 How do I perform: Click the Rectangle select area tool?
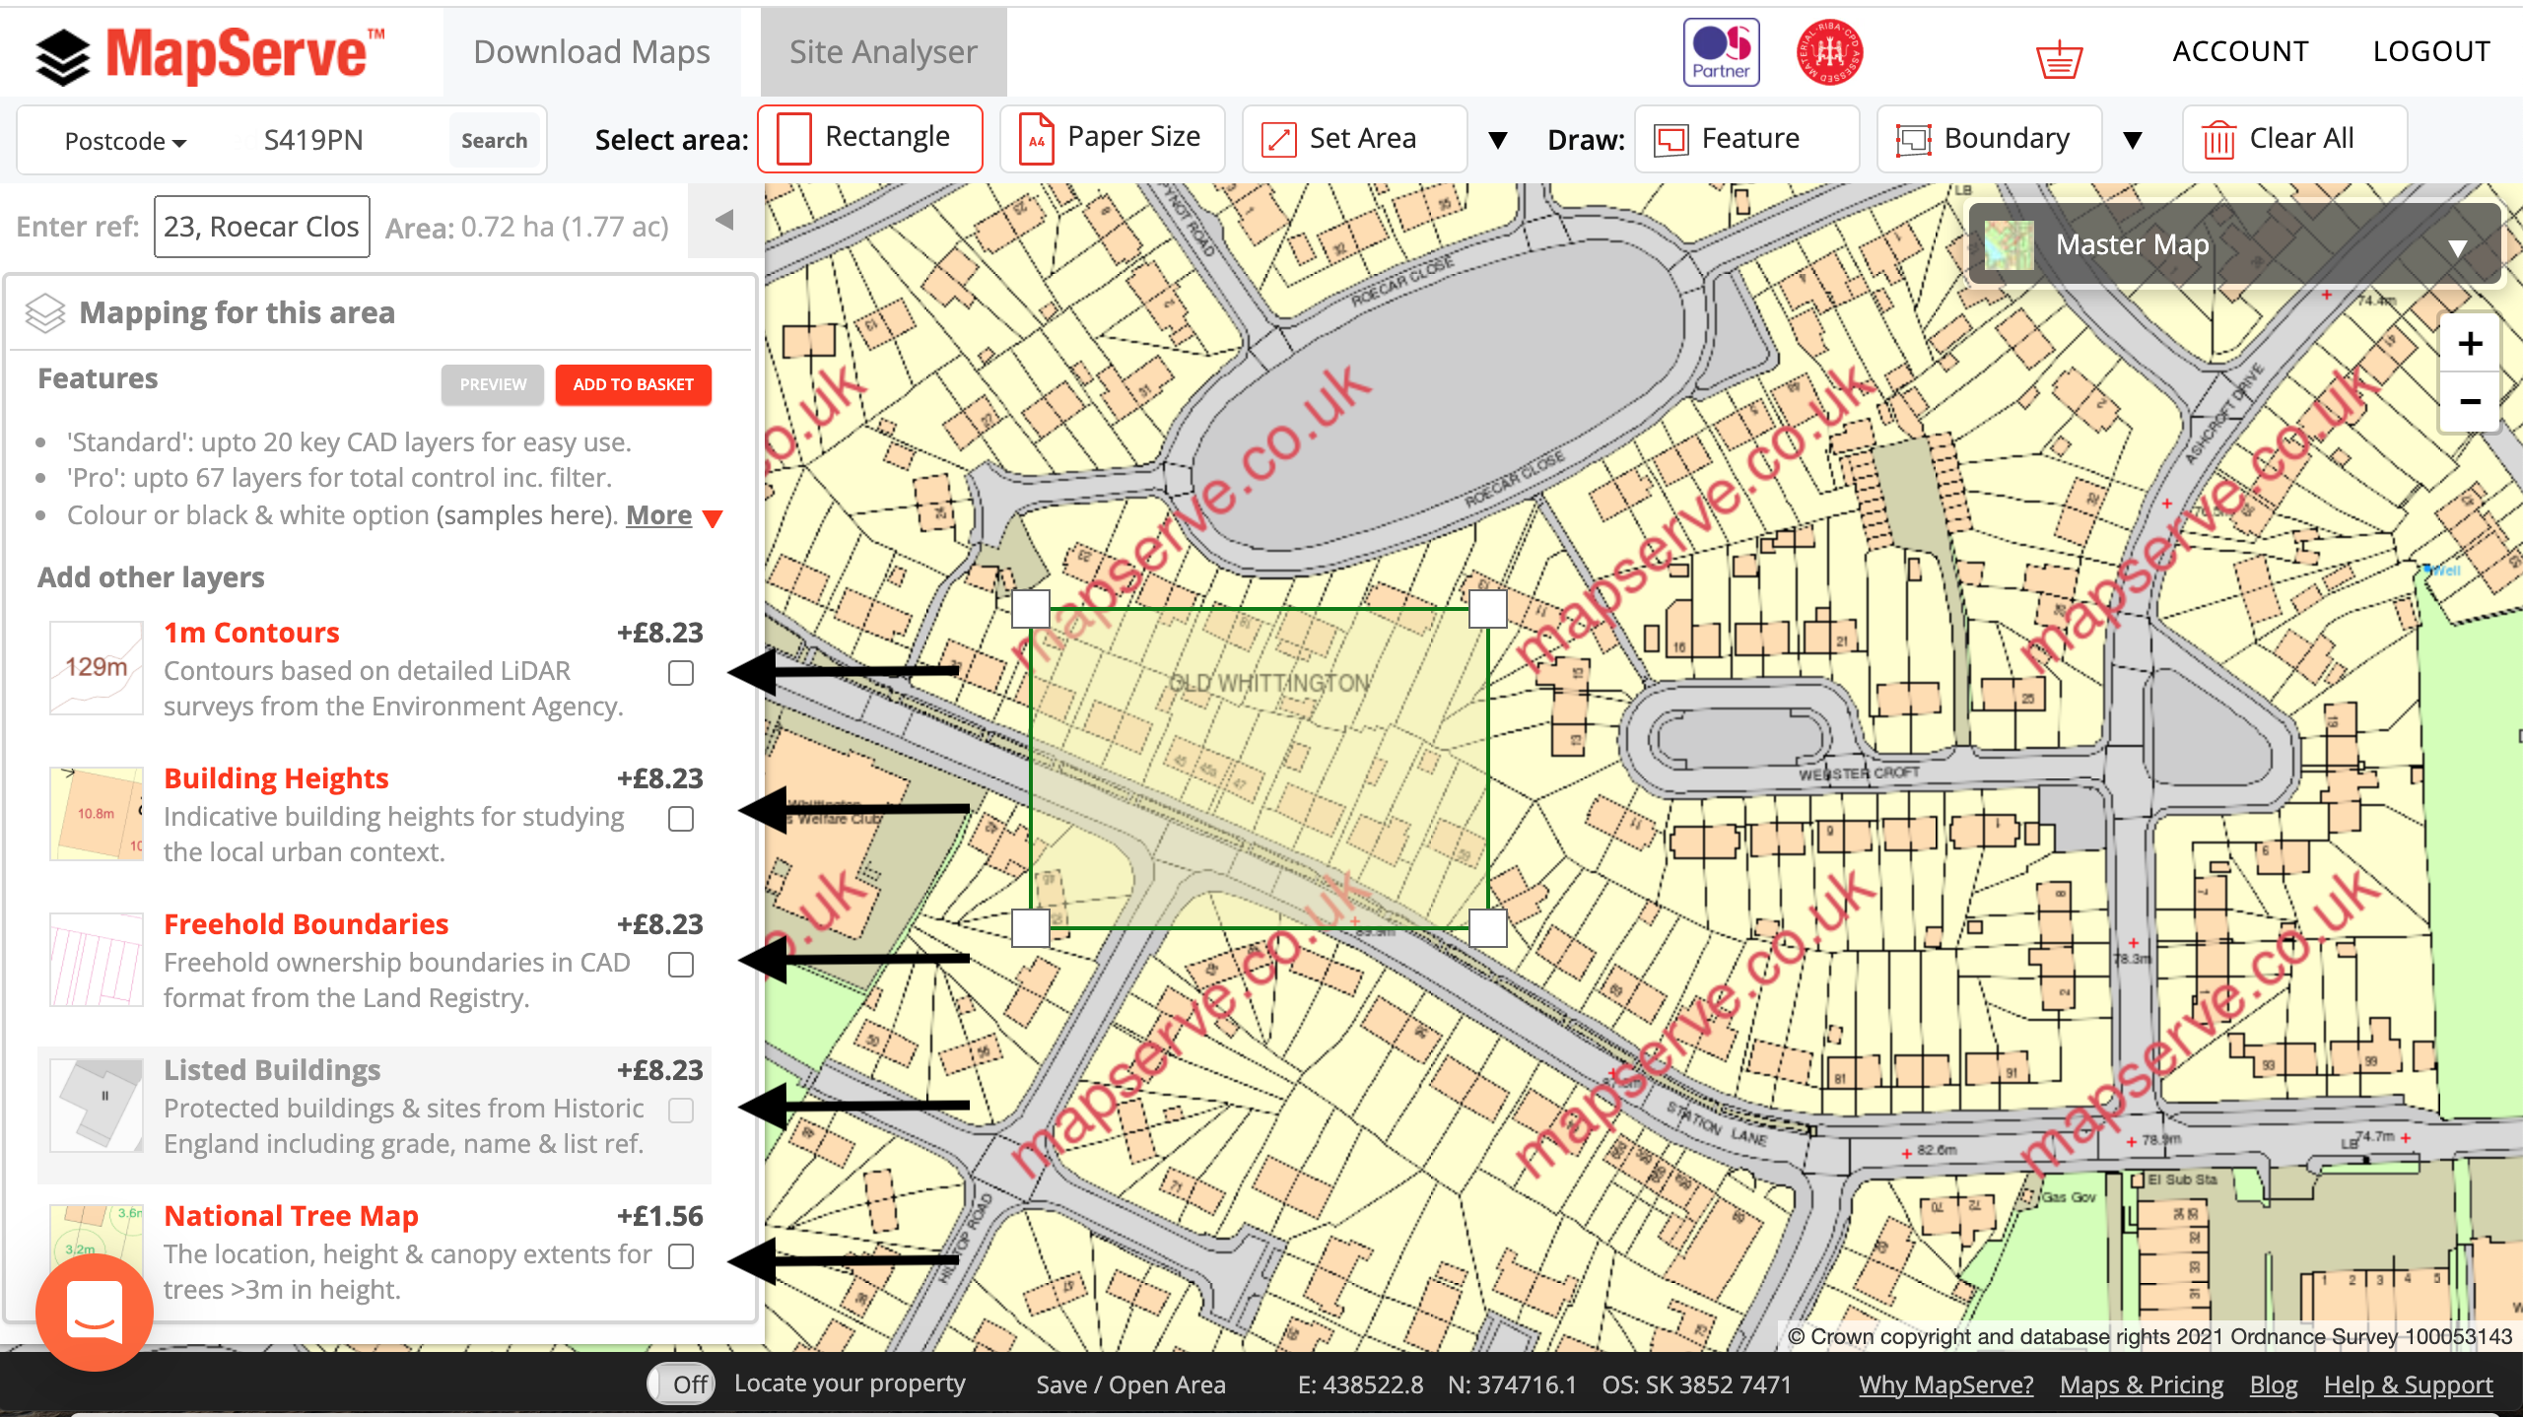868,137
